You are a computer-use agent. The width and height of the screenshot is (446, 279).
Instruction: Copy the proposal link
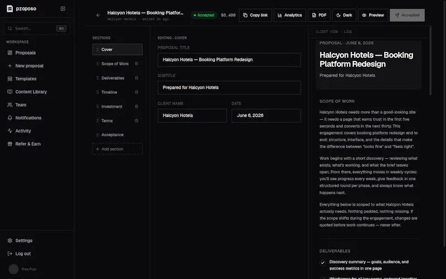pyautogui.click(x=255, y=15)
